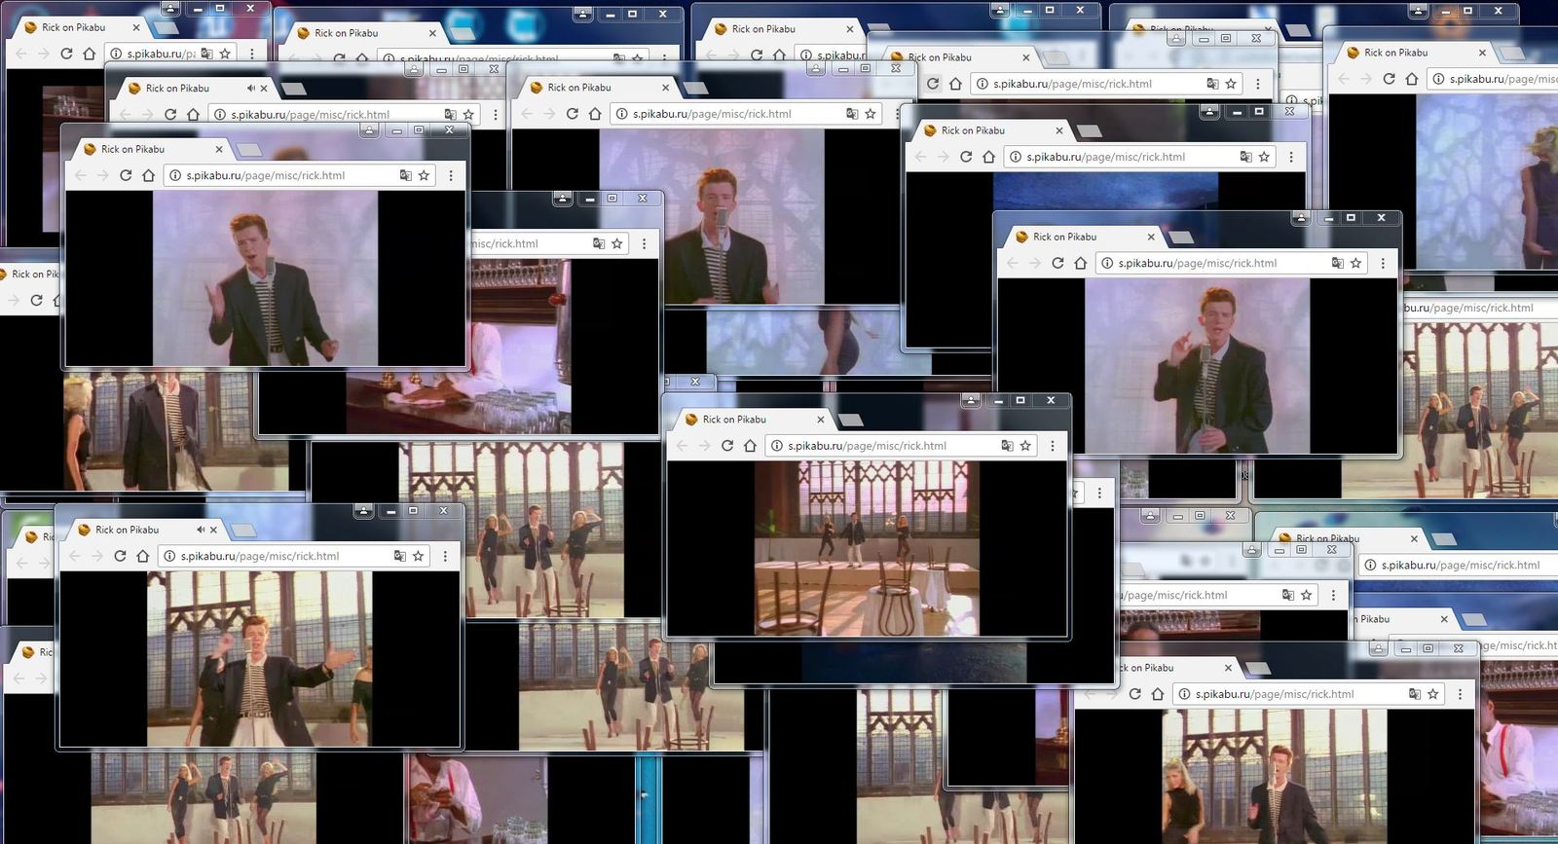
Task: Bookmark page in the 's.pikabu.ru/pa' address window
Action: (x=225, y=54)
